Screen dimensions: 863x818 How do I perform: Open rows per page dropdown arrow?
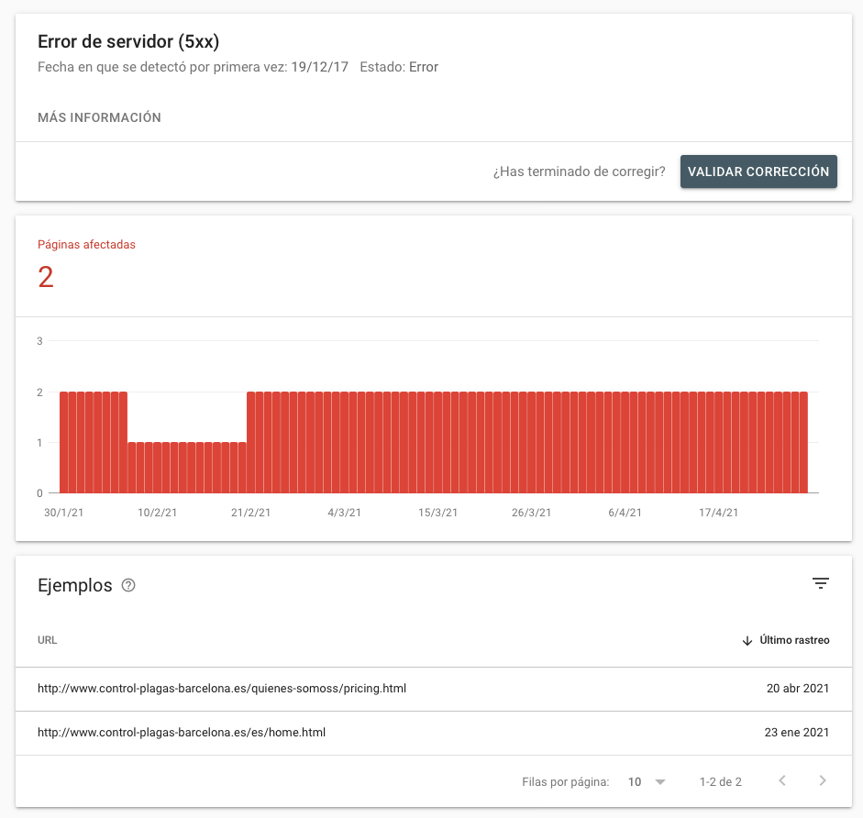(660, 781)
